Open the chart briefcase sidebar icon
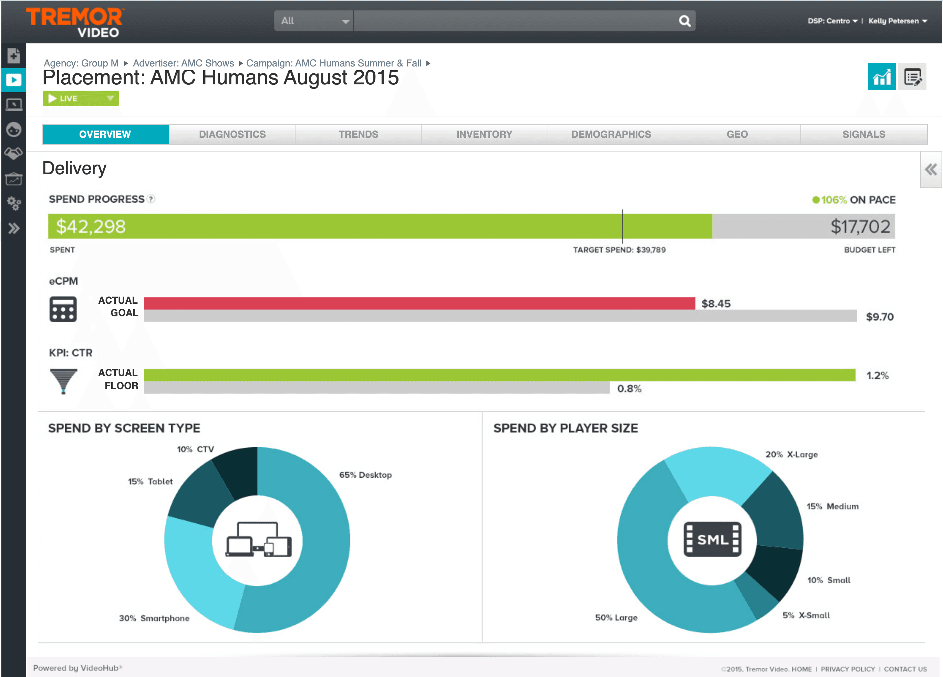 13,179
